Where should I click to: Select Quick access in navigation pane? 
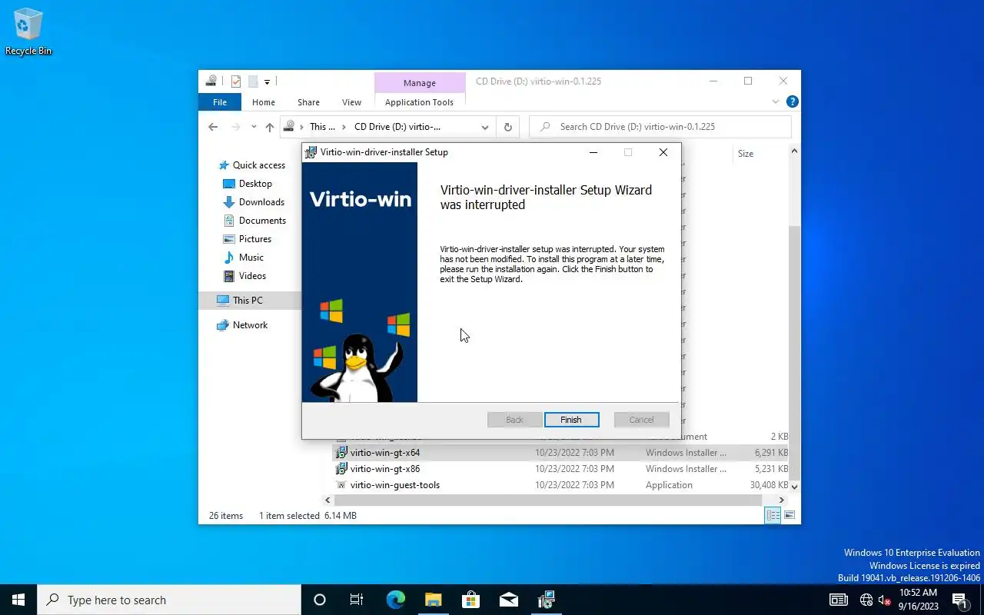pos(258,165)
